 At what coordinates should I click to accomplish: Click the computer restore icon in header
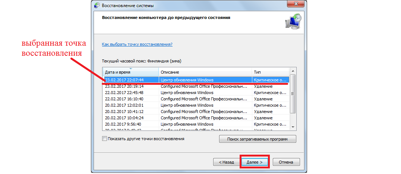click(x=293, y=22)
